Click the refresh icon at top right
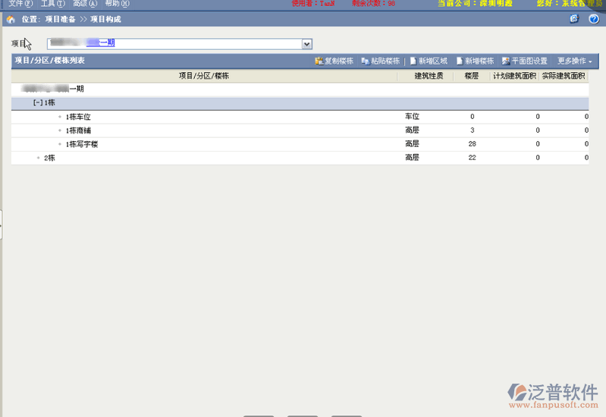 pyautogui.click(x=574, y=19)
